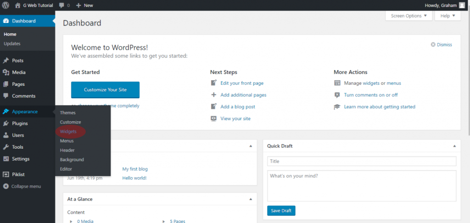Screen dimensions: 470x223
Task: Collapse the Quick Draft panel arrow
Action: 454,146
